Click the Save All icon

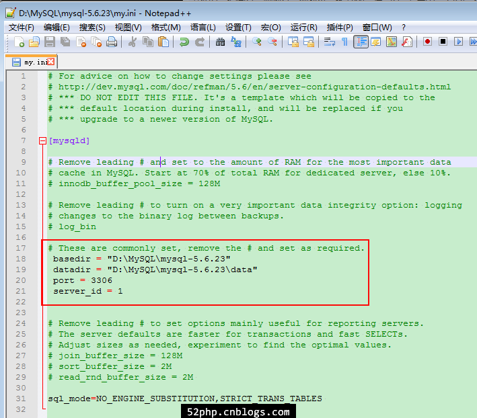[x=65, y=42]
